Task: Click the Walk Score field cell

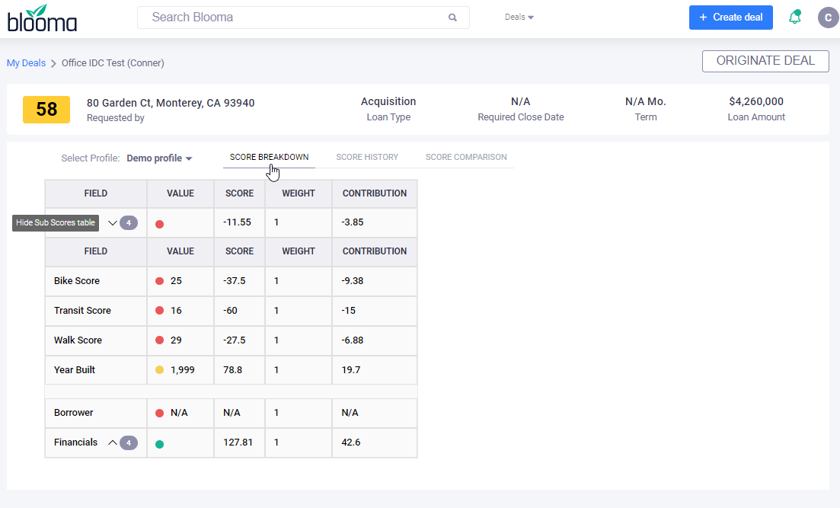Action: (96, 340)
